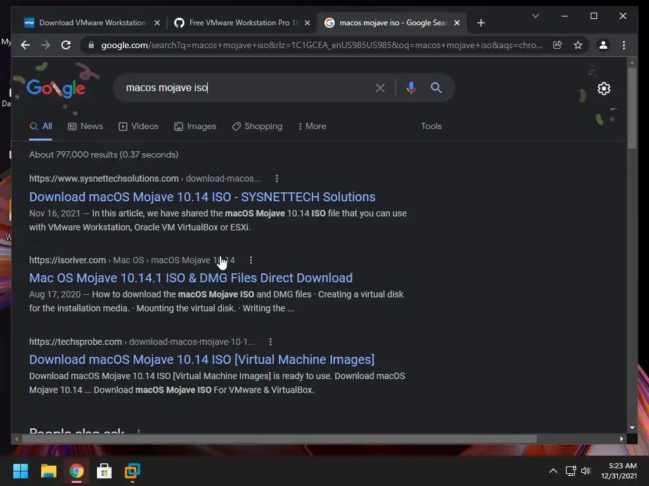649x486 pixels.
Task: Switch to Shopping results
Action: tap(257, 126)
